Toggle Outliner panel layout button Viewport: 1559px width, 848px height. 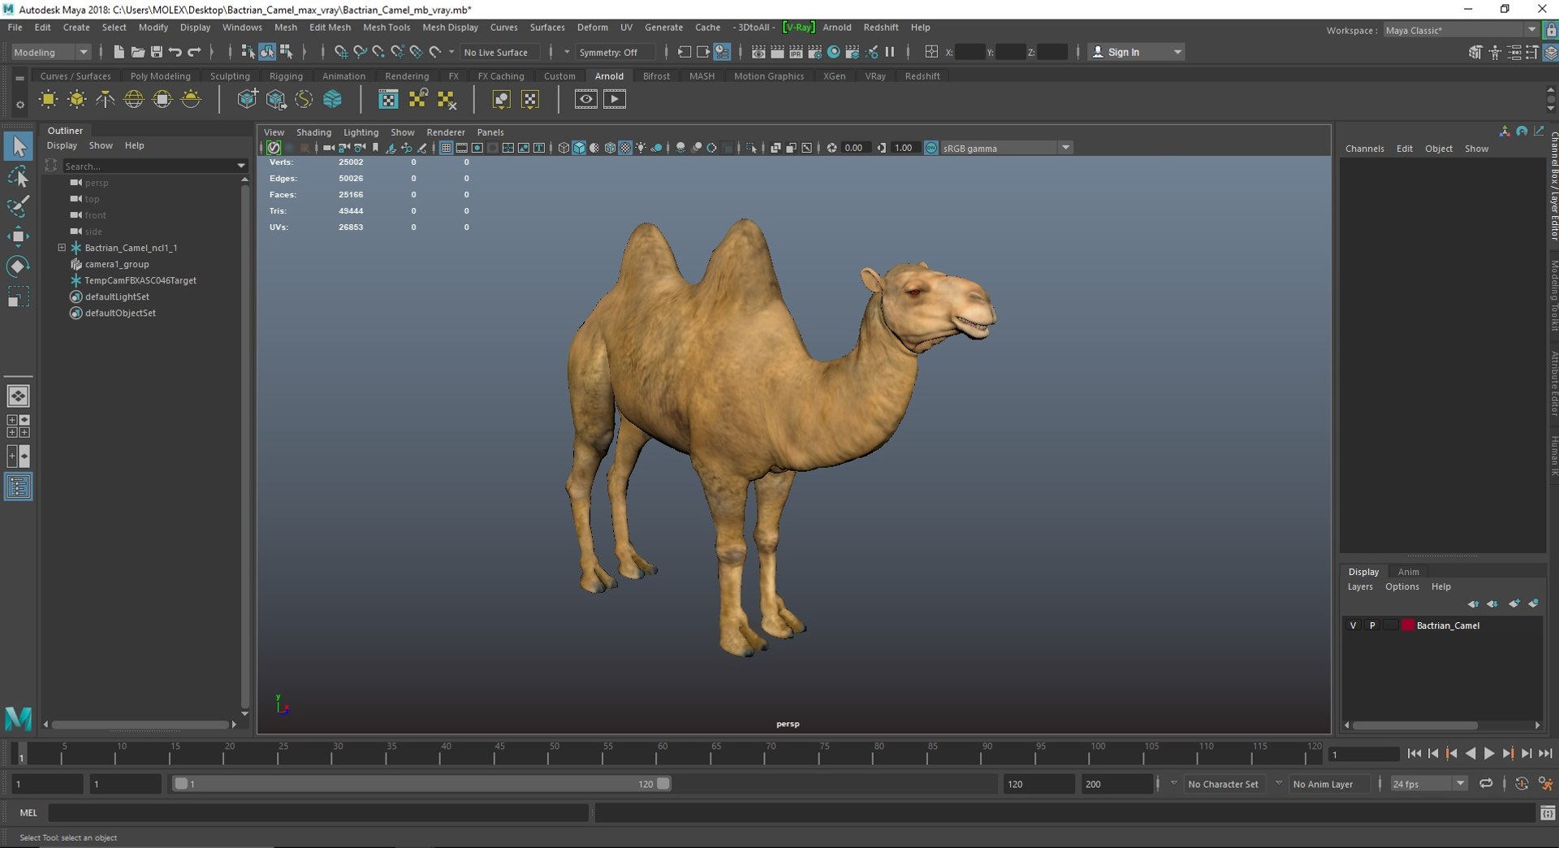tap(18, 487)
